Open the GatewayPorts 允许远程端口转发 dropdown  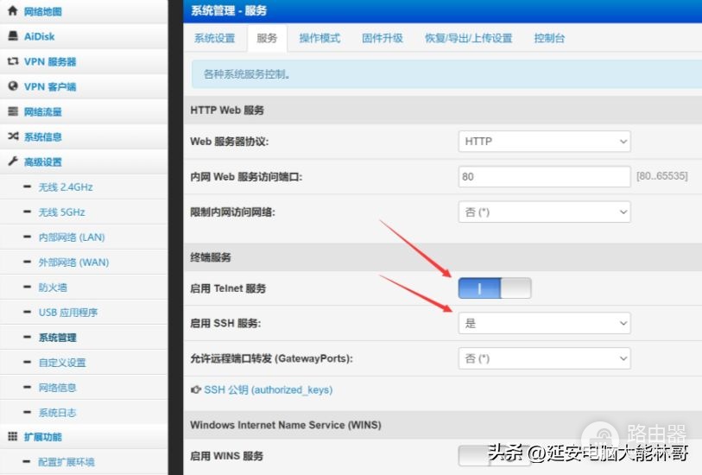[544, 358]
